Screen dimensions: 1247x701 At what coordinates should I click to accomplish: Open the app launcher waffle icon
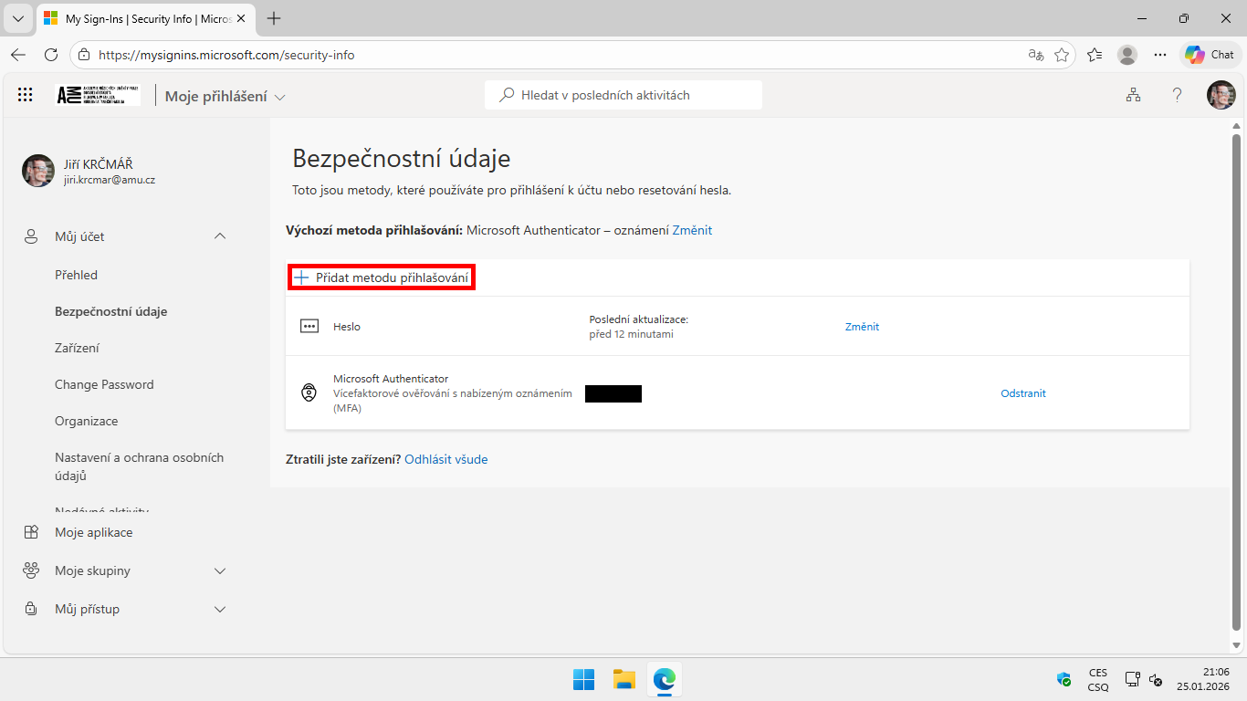[x=25, y=94]
